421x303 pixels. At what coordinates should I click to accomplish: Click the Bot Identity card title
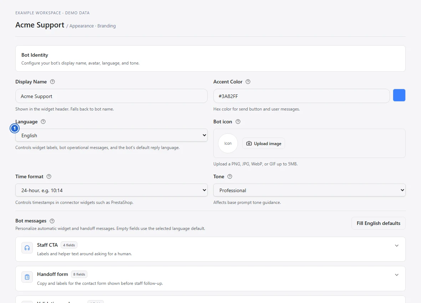point(35,55)
